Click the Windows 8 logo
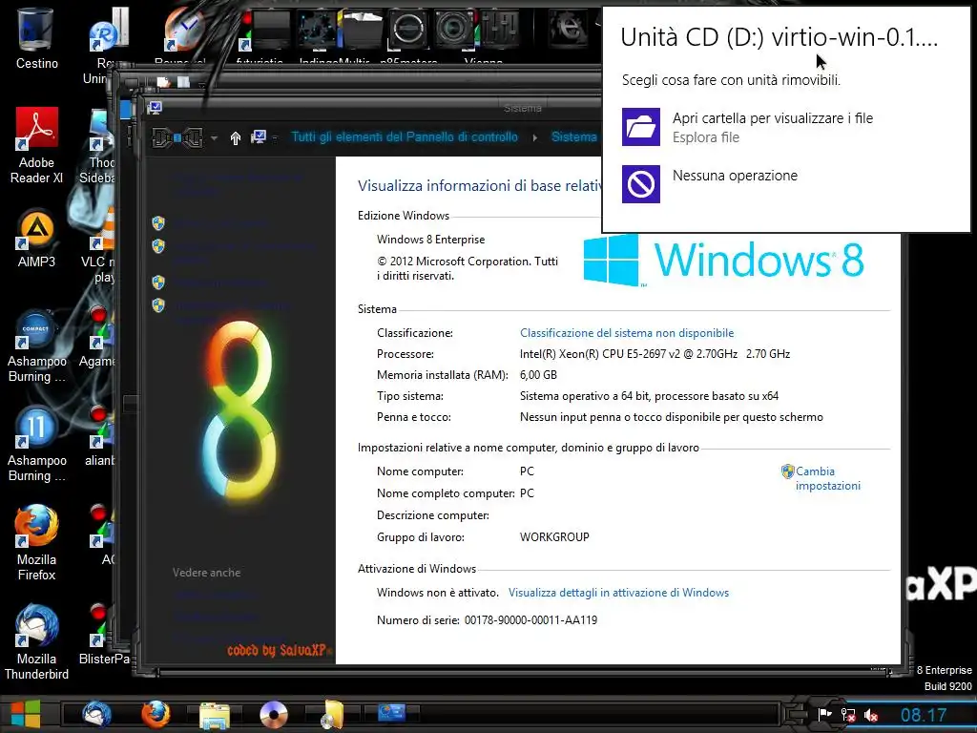The image size is (977, 733). point(723,260)
